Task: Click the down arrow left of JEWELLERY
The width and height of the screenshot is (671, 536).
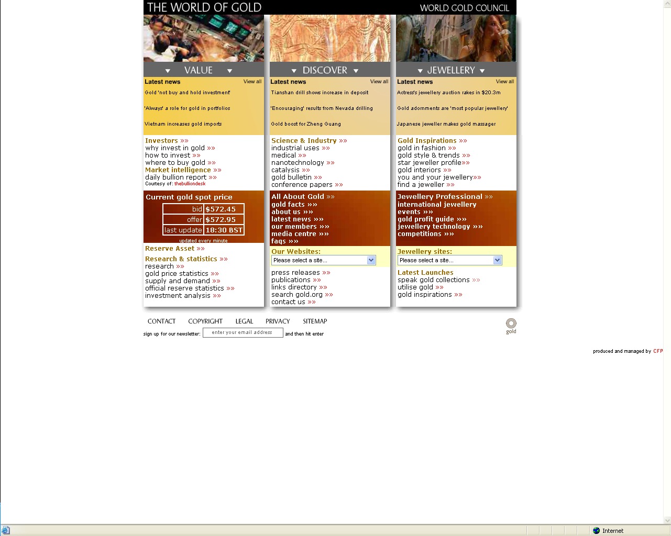Action: pos(420,71)
